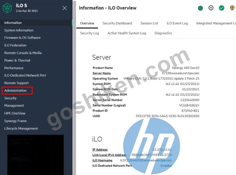236x175 pixels.
Task: Switch to the Security Dashboard tab
Action: click(x=117, y=23)
